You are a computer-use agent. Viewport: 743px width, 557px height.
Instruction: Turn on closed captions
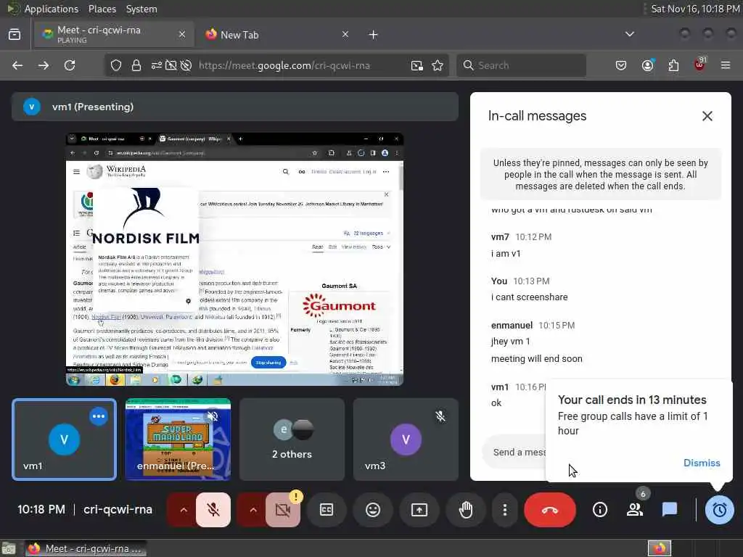[x=327, y=510]
